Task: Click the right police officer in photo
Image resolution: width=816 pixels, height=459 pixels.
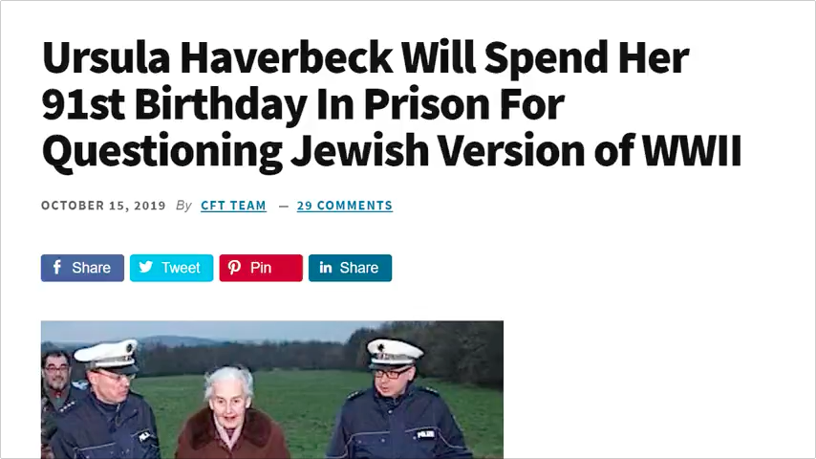Action: (397, 402)
